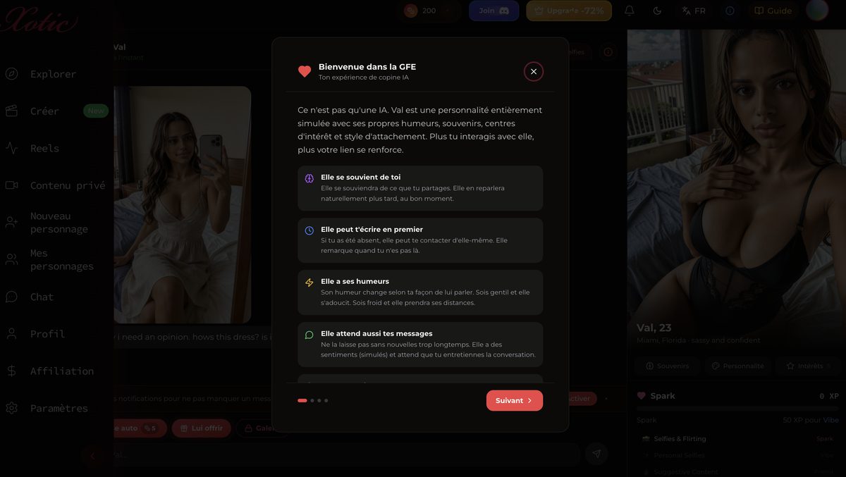Click the Affiliation dollar icon
This screenshot has height=477, width=846.
pos(11,371)
